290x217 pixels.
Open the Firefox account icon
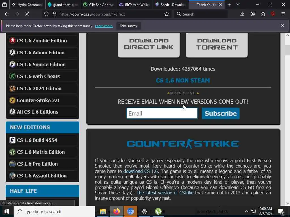(253, 14)
